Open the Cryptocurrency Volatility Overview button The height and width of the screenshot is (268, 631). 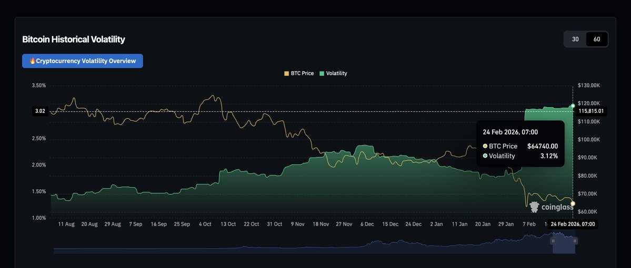click(x=82, y=61)
